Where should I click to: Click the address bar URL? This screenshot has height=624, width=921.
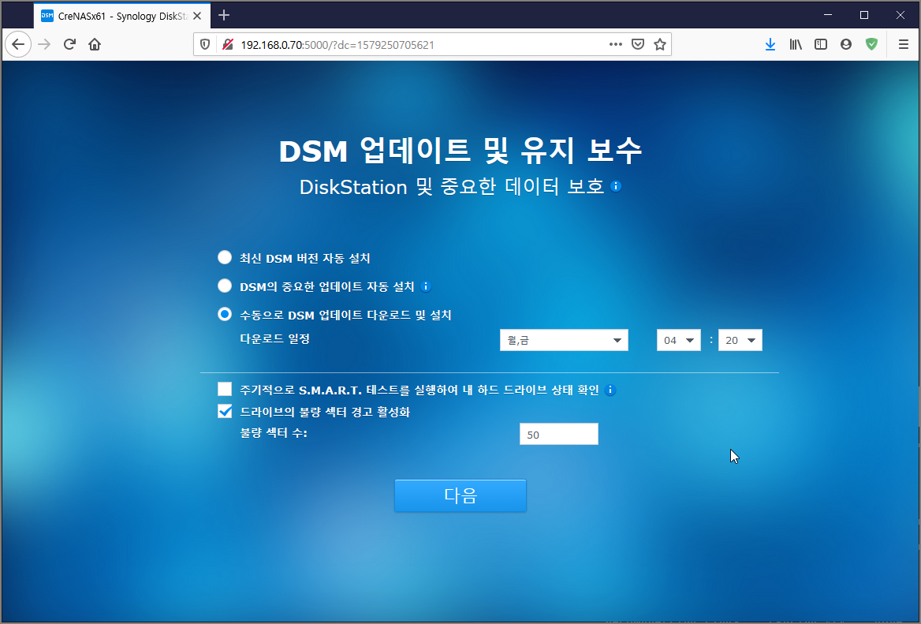[337, 45]
